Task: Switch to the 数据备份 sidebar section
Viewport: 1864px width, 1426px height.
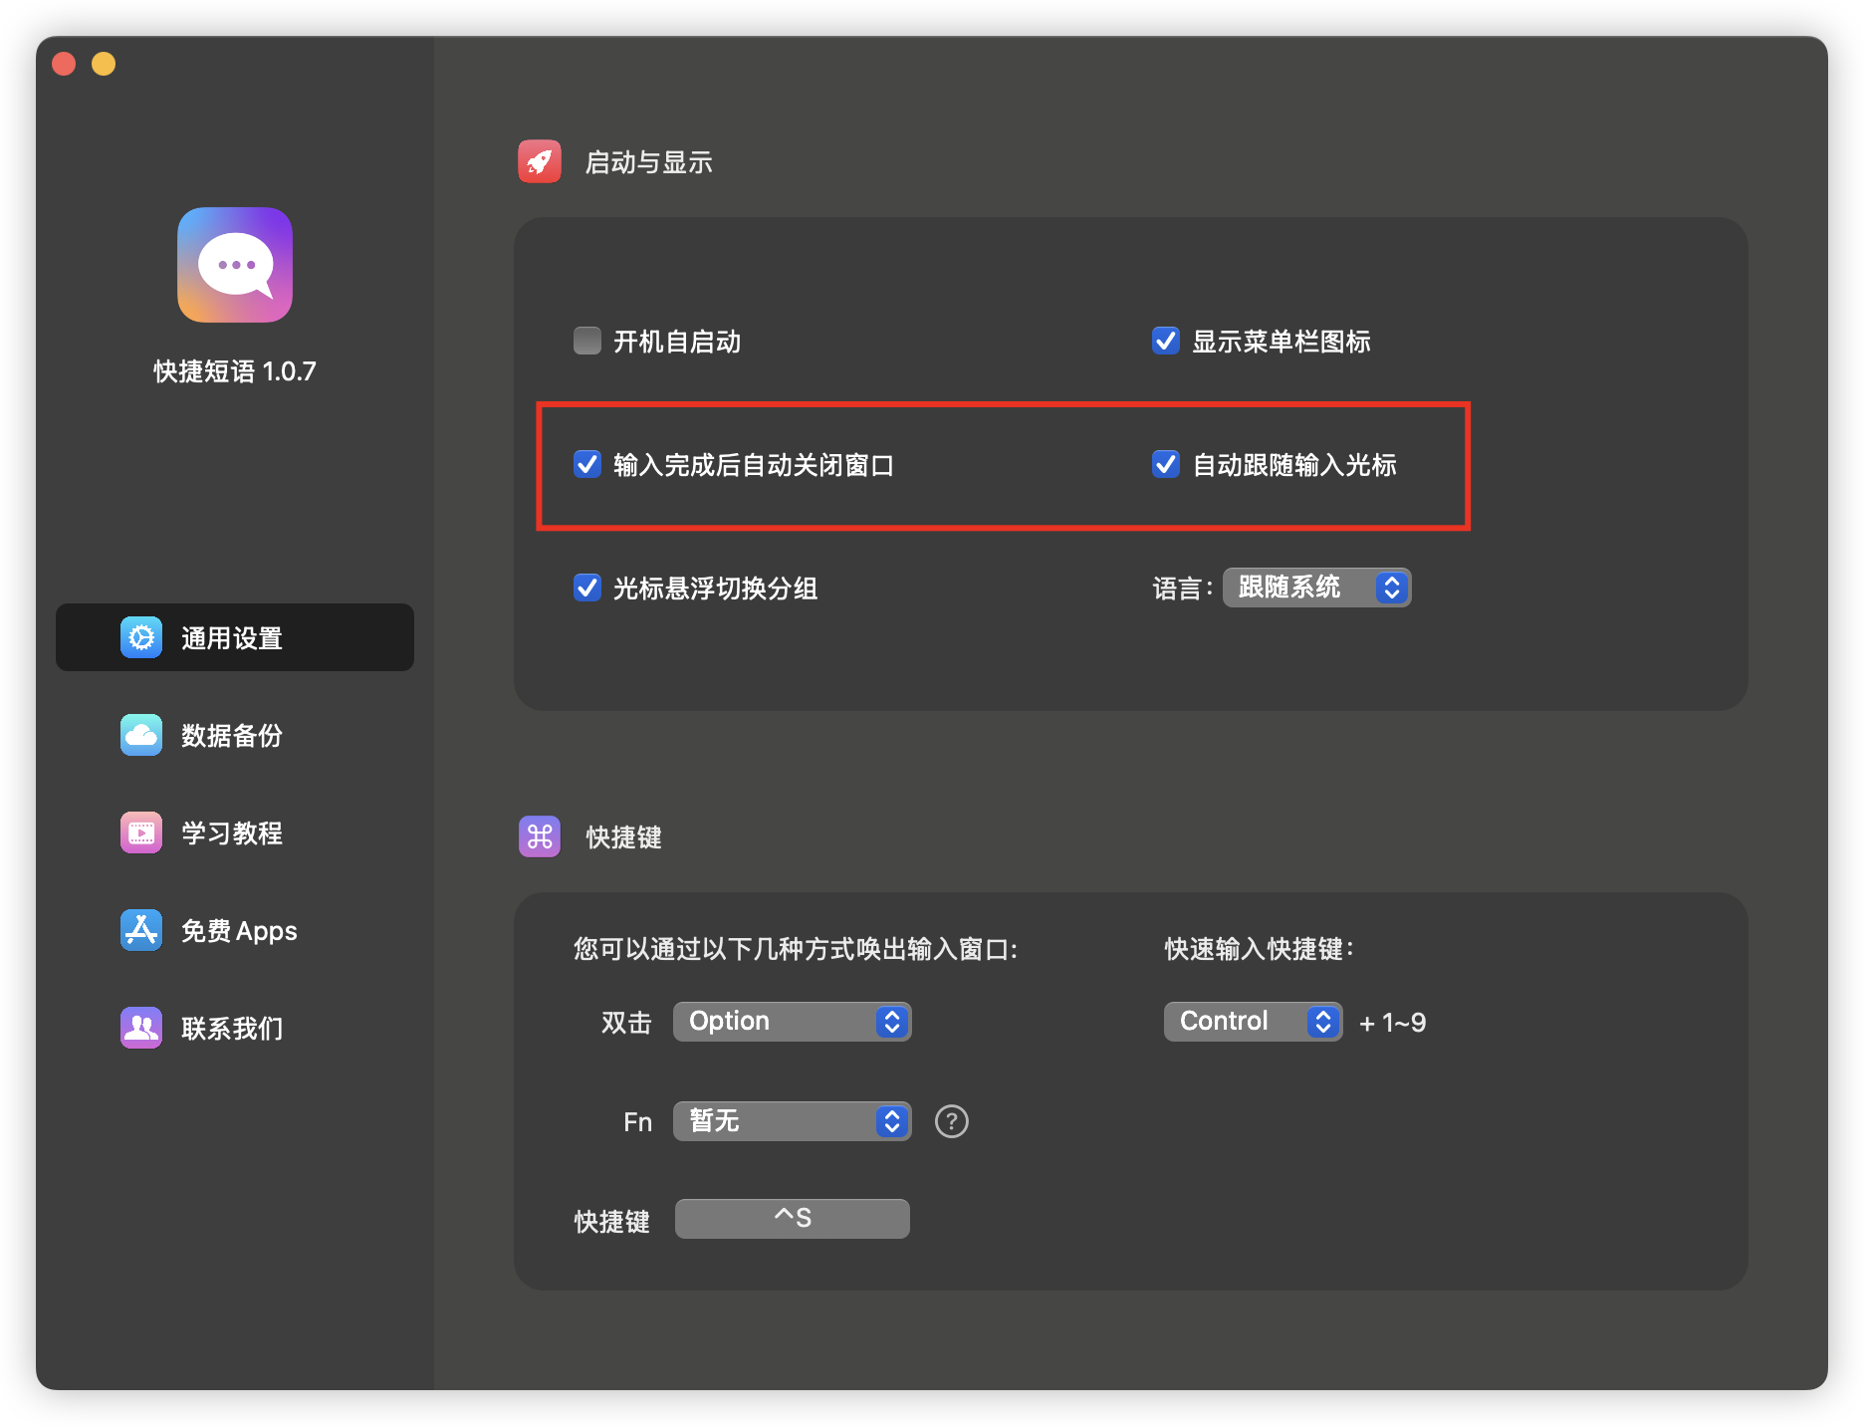Action: point(233,735)
